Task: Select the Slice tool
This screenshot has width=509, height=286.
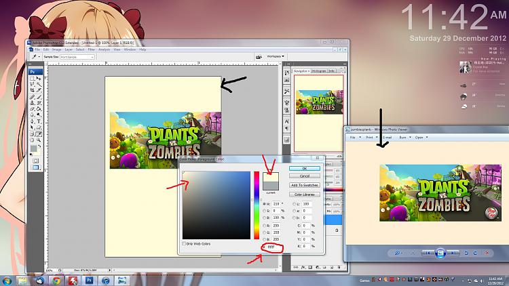Action: click(39, 90)
